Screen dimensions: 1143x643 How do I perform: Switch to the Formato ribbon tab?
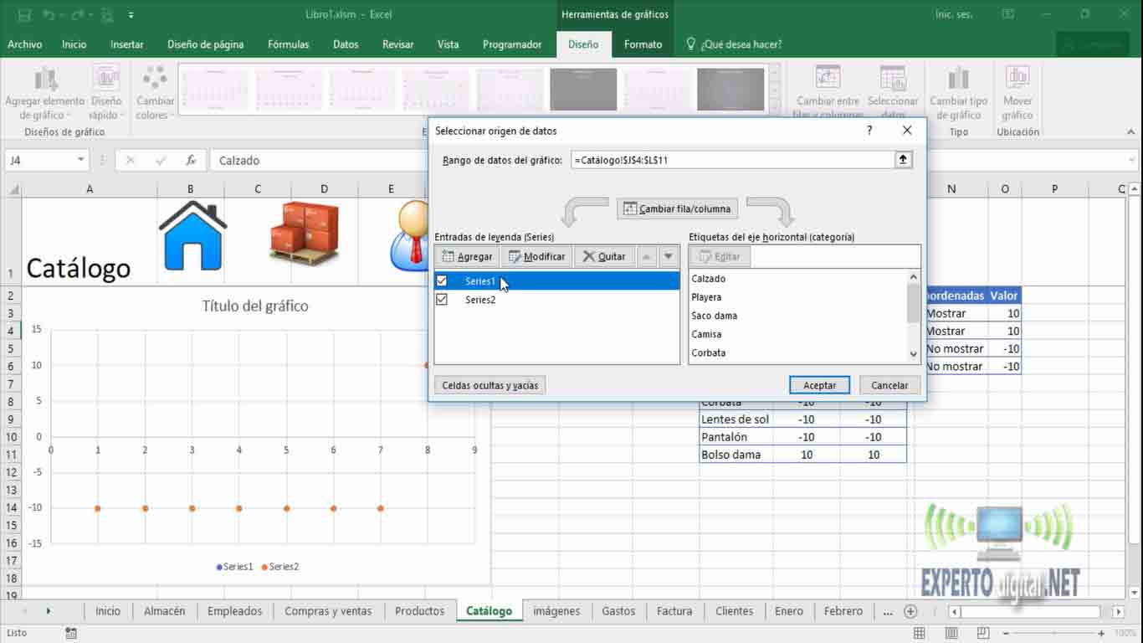[x=643, y=44]
